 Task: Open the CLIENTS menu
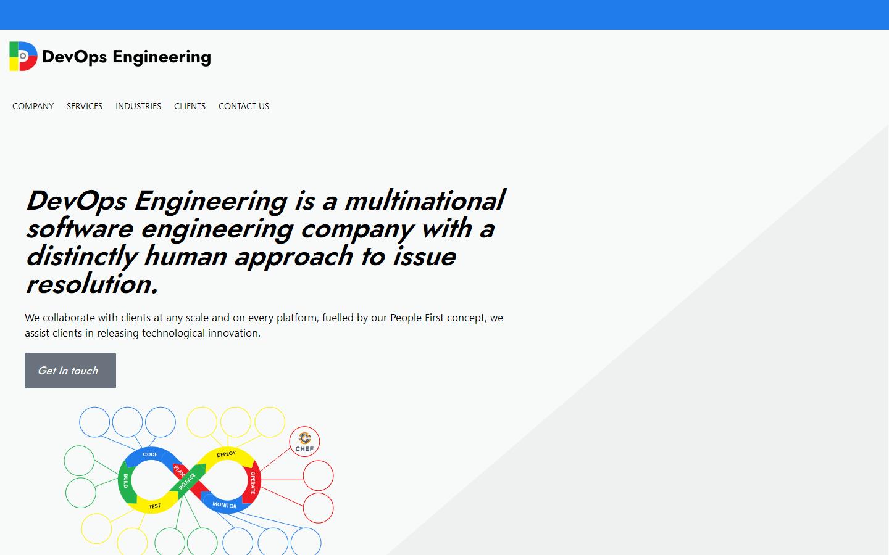pos(190,106)
